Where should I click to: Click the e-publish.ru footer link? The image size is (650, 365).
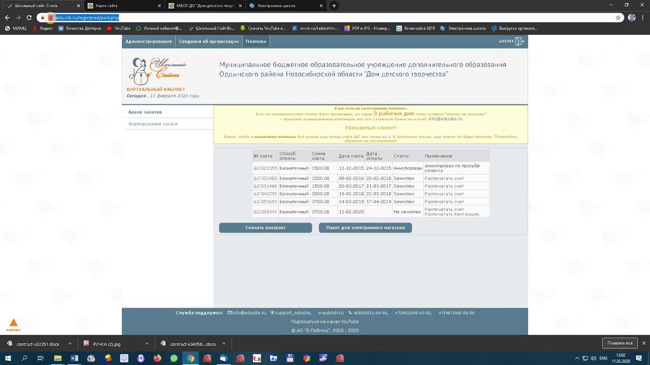[x=331, y=313]
